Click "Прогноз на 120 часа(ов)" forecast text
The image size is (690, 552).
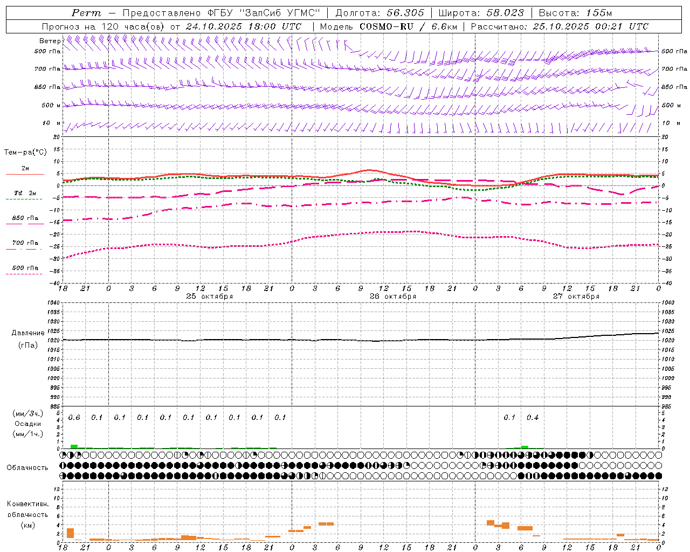click(104, 26)
